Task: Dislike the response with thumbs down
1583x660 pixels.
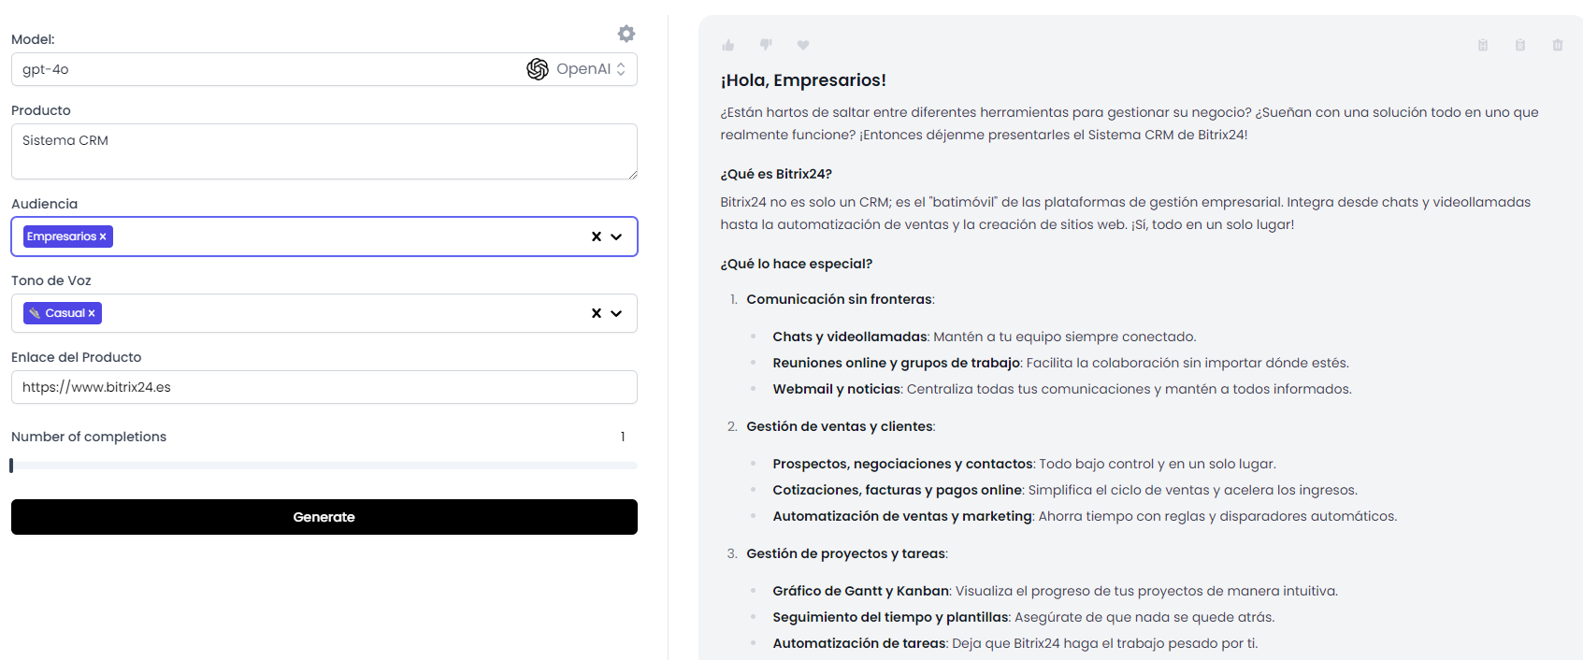Action: [x=766, y=45]
